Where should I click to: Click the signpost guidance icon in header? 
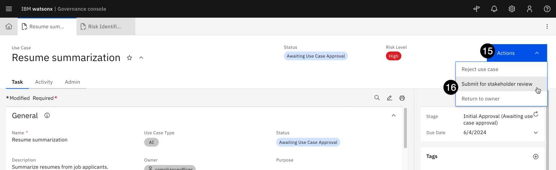point(476,9)
